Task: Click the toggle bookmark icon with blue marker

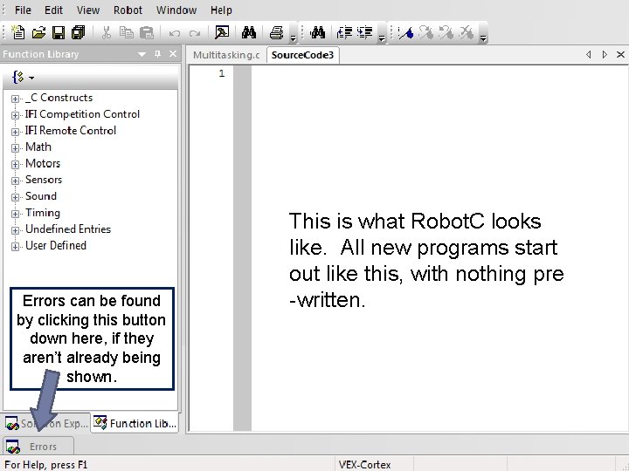Action: click(x=405, y=32)
